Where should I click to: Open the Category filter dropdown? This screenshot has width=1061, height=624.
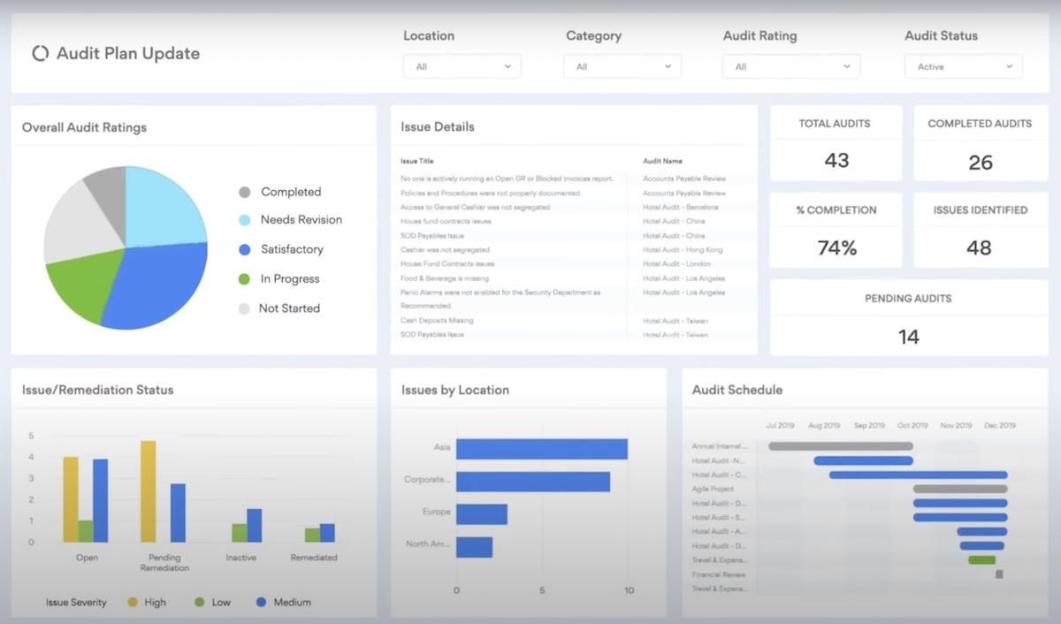click(x=622, y=66)
